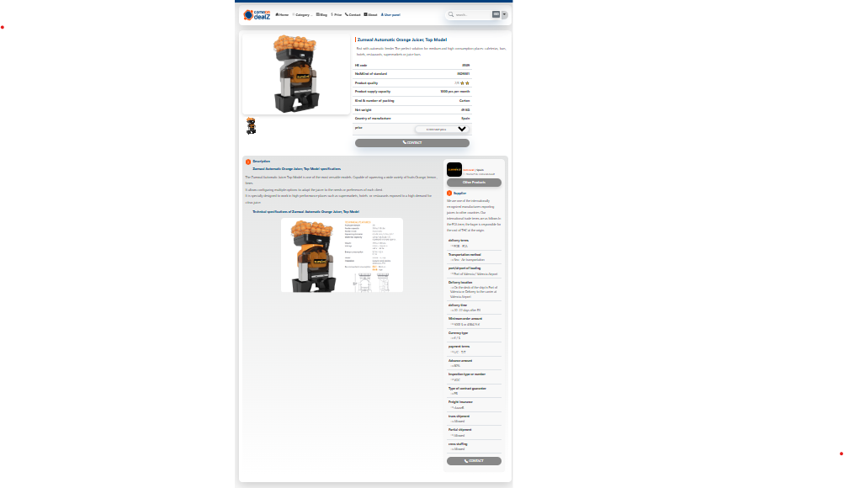Expand the price dropdown chevron
Viewport: 844px width, 488px height.
coord(462,129)
